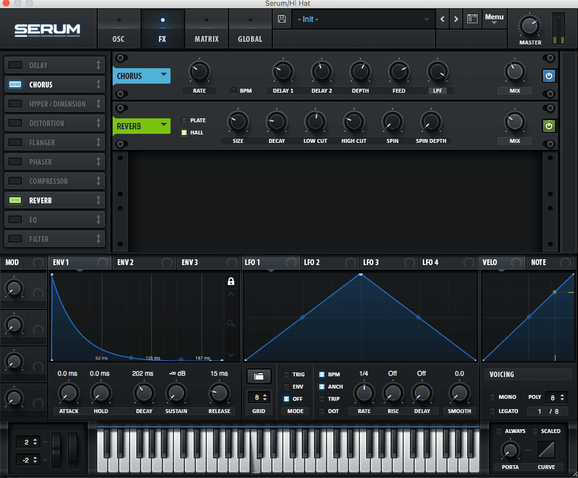Select the Plate reverb type
The width and height of the screenshot is (578, 478).
[x=184, y=120]
